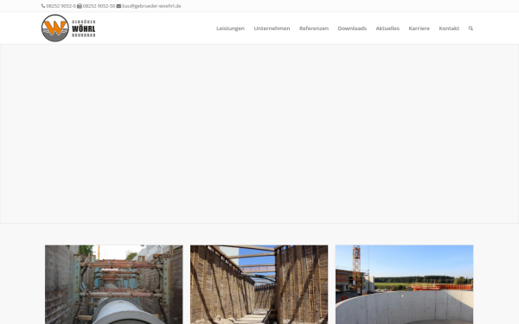Screen dimensions: 519x324
Task: Open the Leistungen menu
Action: (230, 29)
